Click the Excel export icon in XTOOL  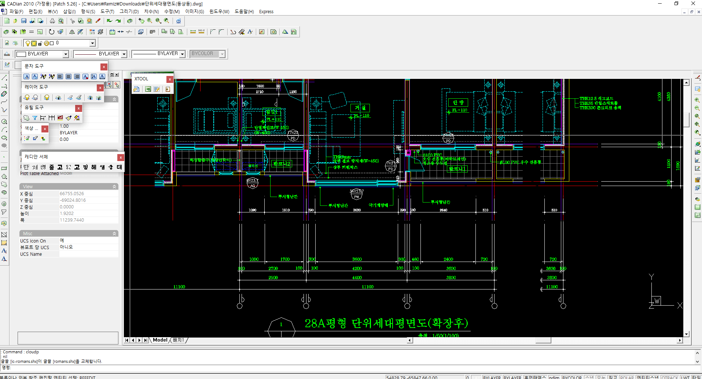click(x=148, y=89)
